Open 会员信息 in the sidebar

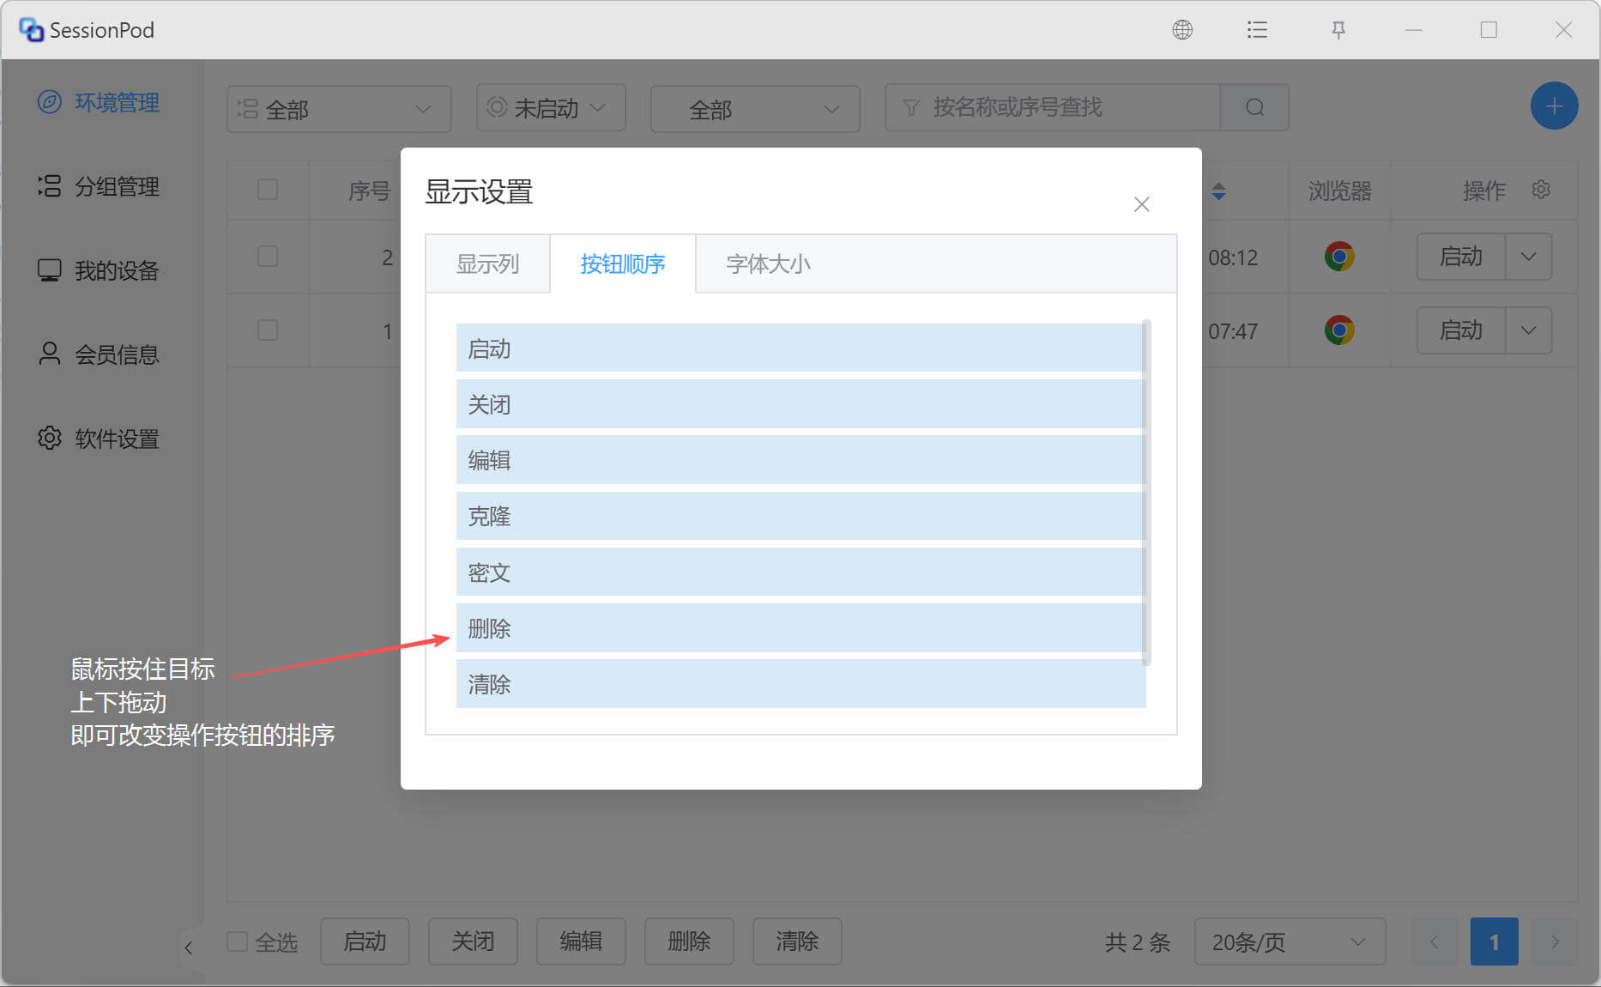click(99, 354)
